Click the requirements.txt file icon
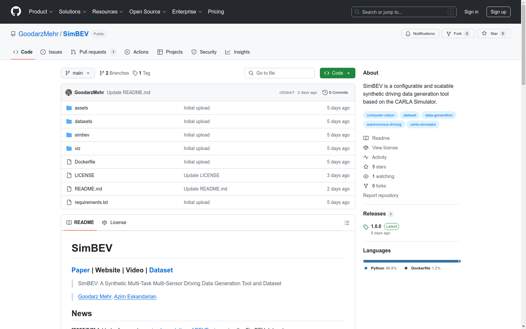 tap(69, 202)
